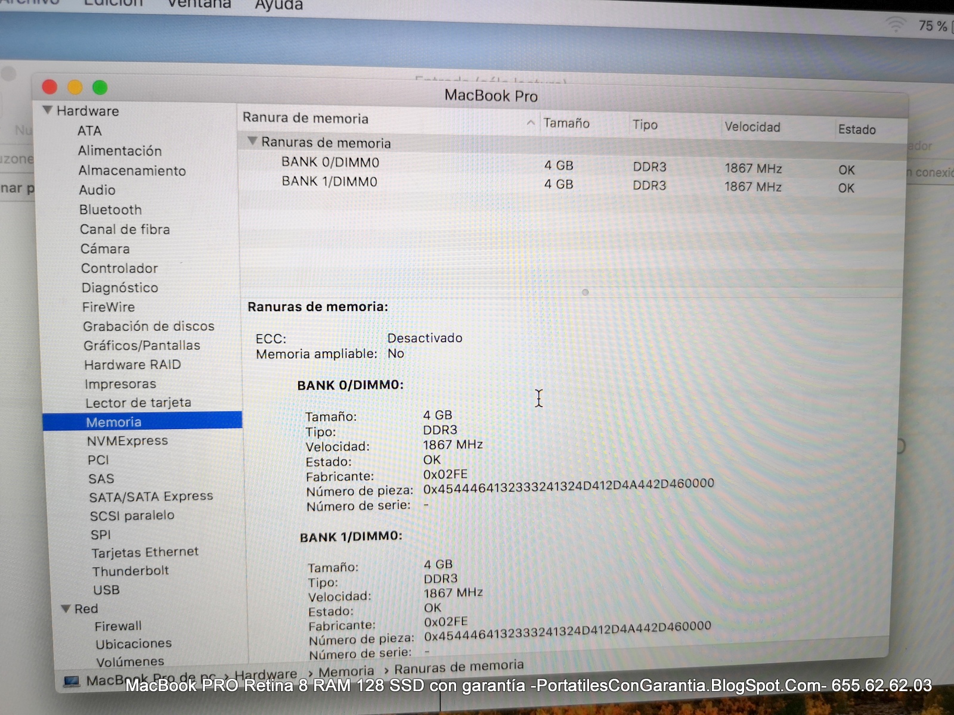Screen dimensions: 954x715
Task: Select Tarjetas Ethernet in the sidebar
Action: pyautogui.click(x=145, y=552)
